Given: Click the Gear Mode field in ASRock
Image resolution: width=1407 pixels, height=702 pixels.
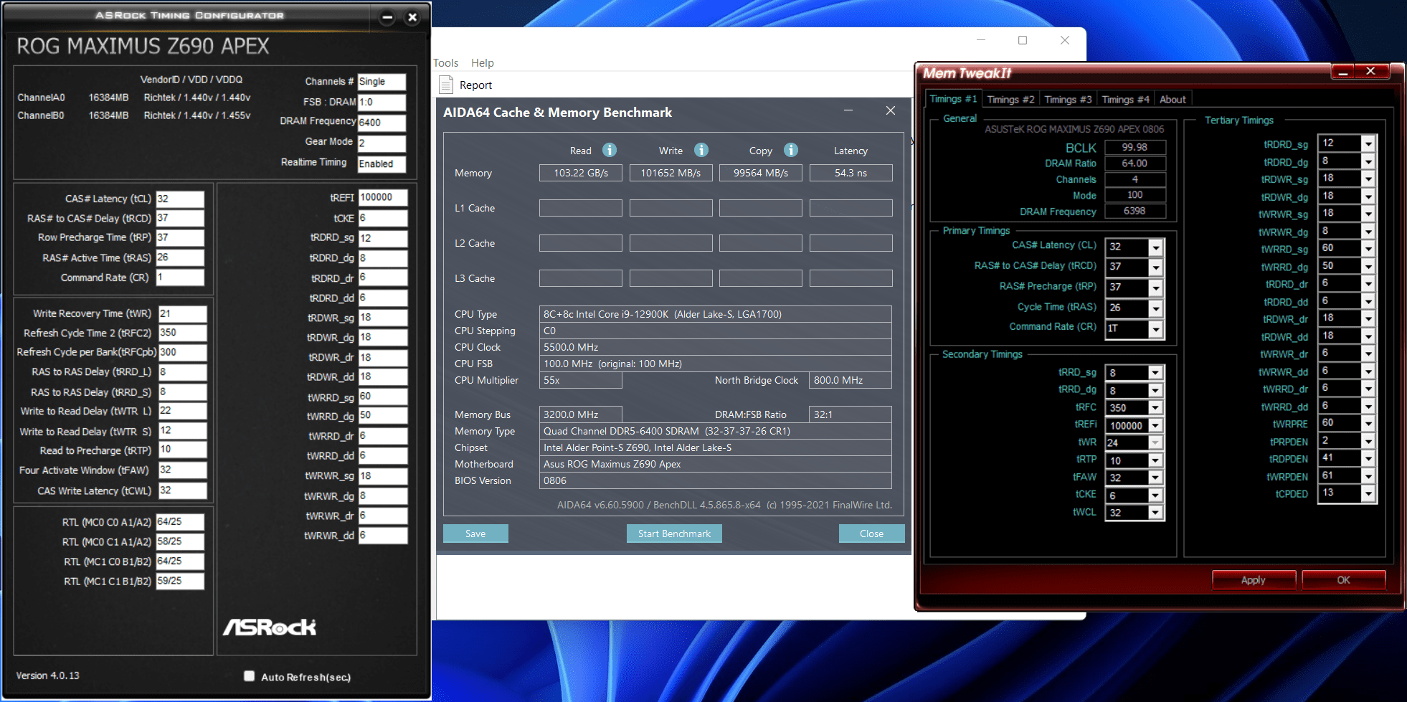Looking at the screenshot, I should coord(382,143).
